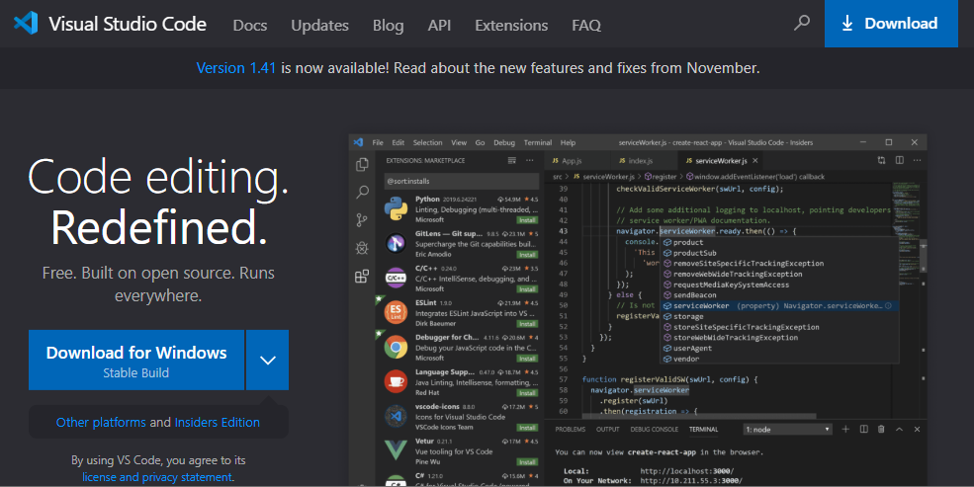Open the editor more actions ellipsis
Viewport: 974px width, 487px height.
(x=917, y=160)
